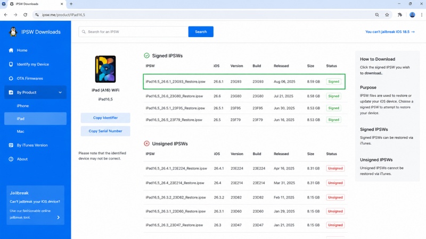Click the Identify my Device phone icon
426x239 pixels.
[11, 64]
